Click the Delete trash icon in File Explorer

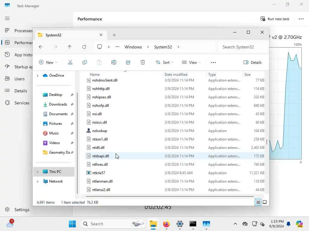143,63
